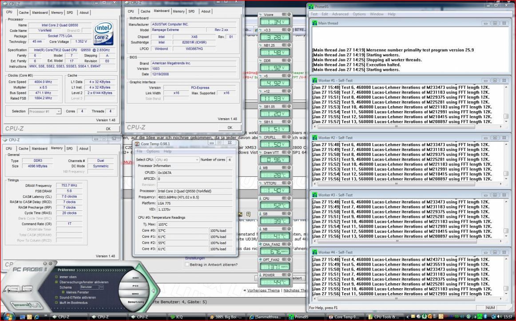Click the DMI button in PC Probe II
The width and height of the screenshot is (516, 321).
point(135,278)
